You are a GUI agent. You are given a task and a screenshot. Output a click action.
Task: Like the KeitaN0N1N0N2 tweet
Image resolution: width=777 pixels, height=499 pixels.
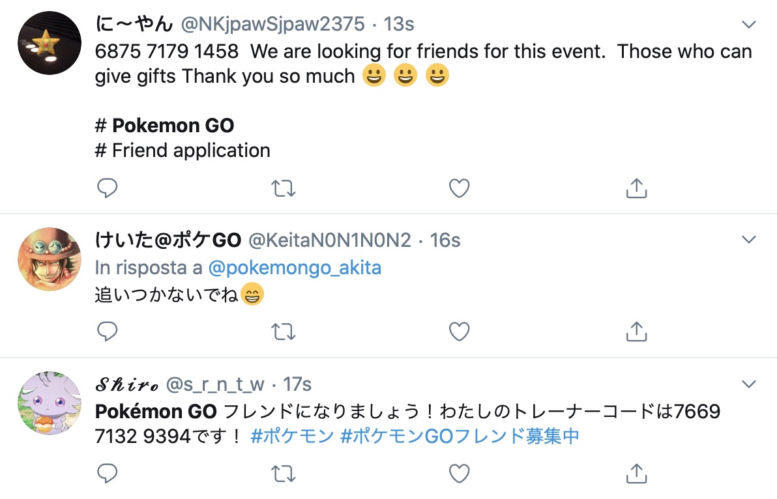460,331
